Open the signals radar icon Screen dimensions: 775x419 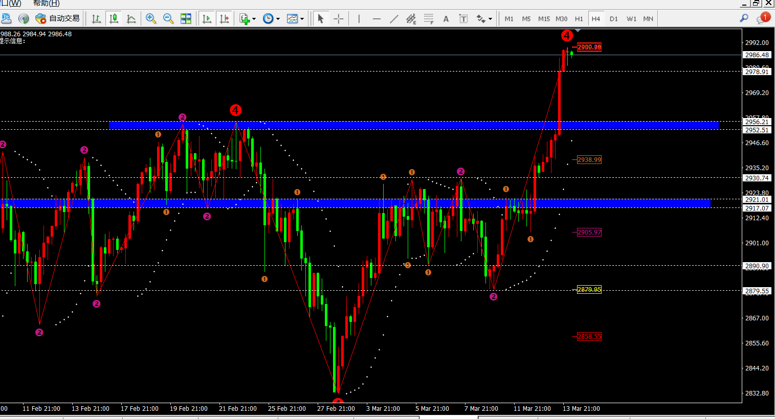pyautogui.click(x=24, y=19)
